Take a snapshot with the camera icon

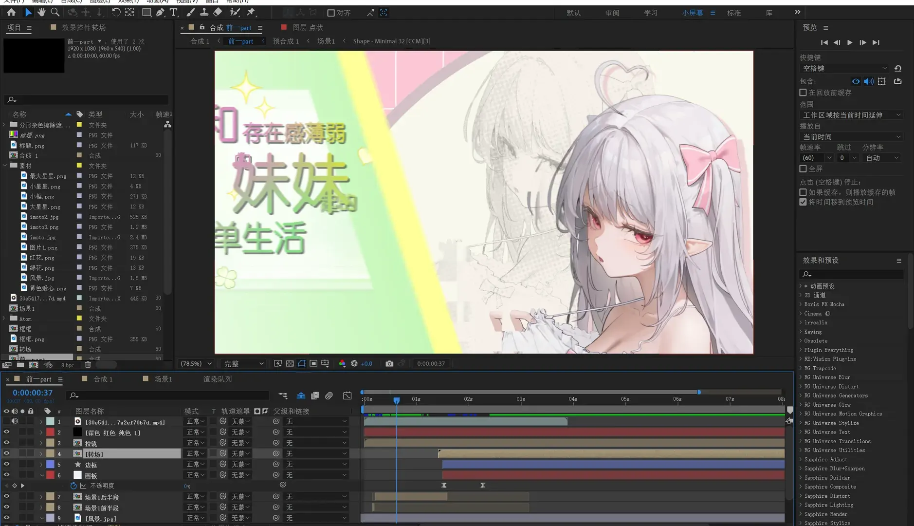click(x=389, y=363)
